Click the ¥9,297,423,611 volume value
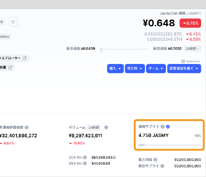Image resolution: width=206 pixels, height=177 pixels. [85, 135]
